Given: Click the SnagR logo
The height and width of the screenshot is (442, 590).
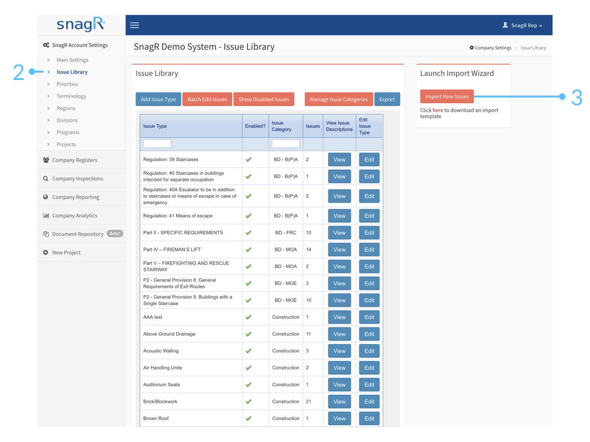Looking at the screenshot, I should 81,25.
